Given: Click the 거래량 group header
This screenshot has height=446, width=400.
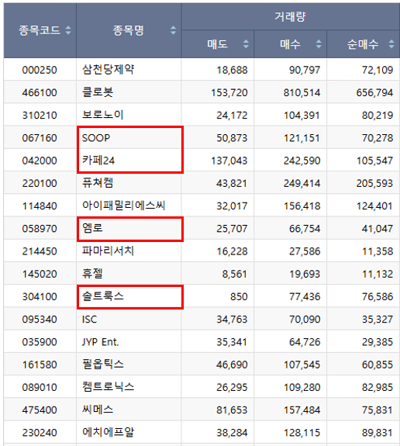Looking at the screenshot, I should click(290, 16).
